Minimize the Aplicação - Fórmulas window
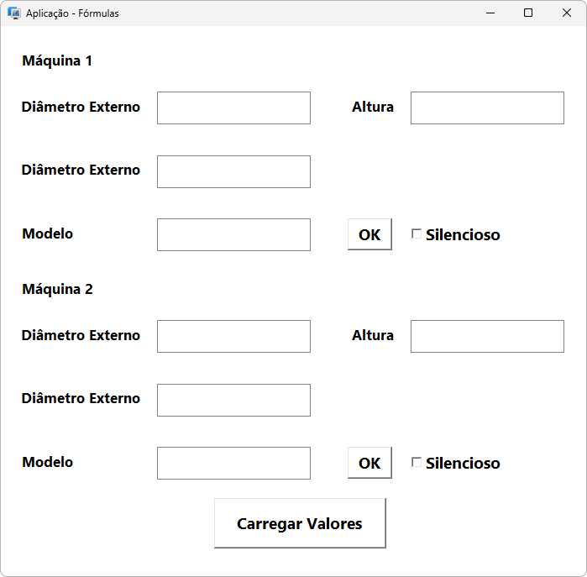This screenshot has width=587, height=577. coord(490,13)
